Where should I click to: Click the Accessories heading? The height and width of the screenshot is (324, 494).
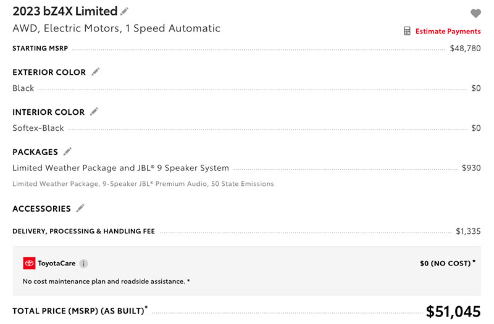pos(41,209)
